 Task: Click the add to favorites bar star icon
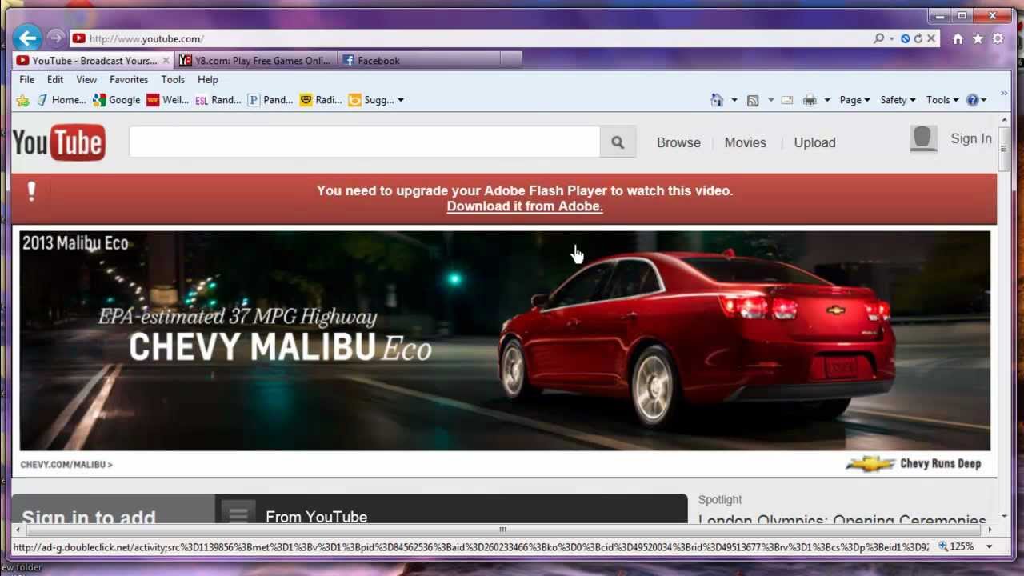pyautogui.click(x=22, y=100)
